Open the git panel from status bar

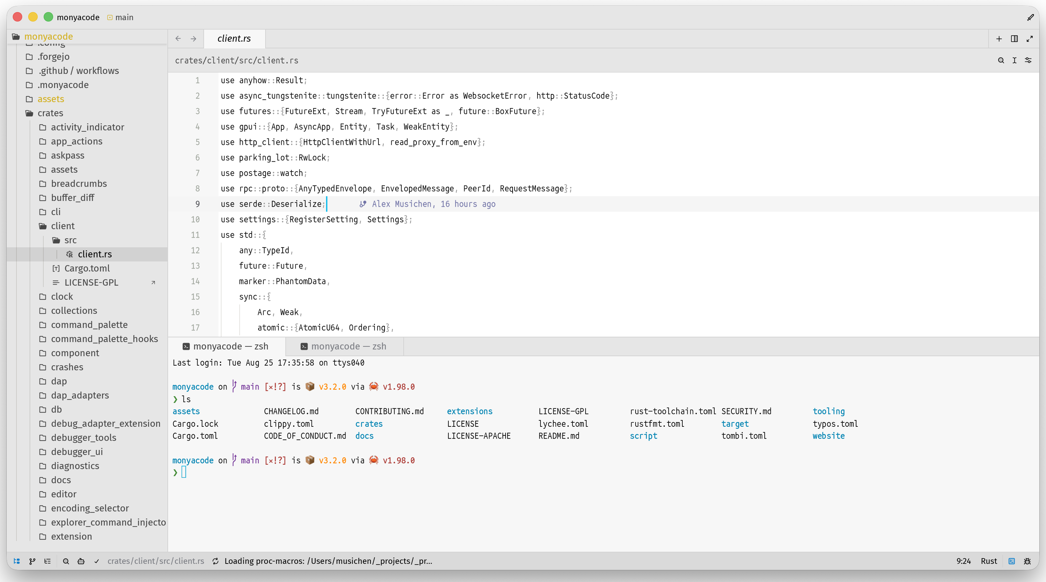32,561
